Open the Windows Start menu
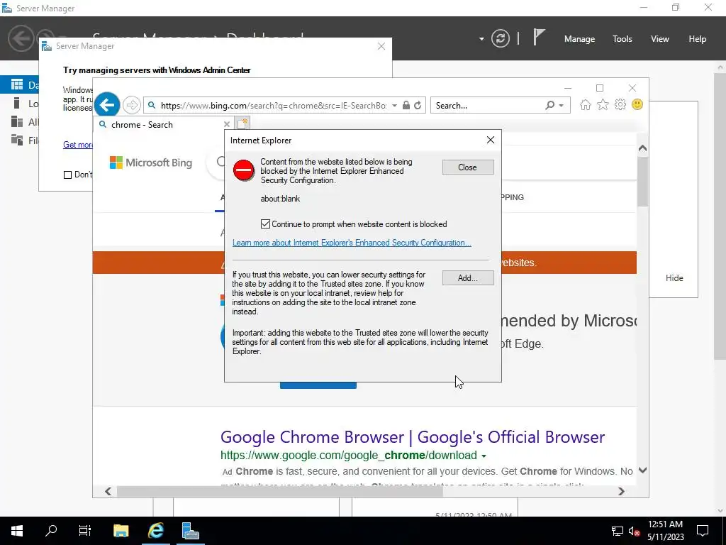Image resolution: width=726 pixels, height=545 pixels. click(x=17, y=531)
